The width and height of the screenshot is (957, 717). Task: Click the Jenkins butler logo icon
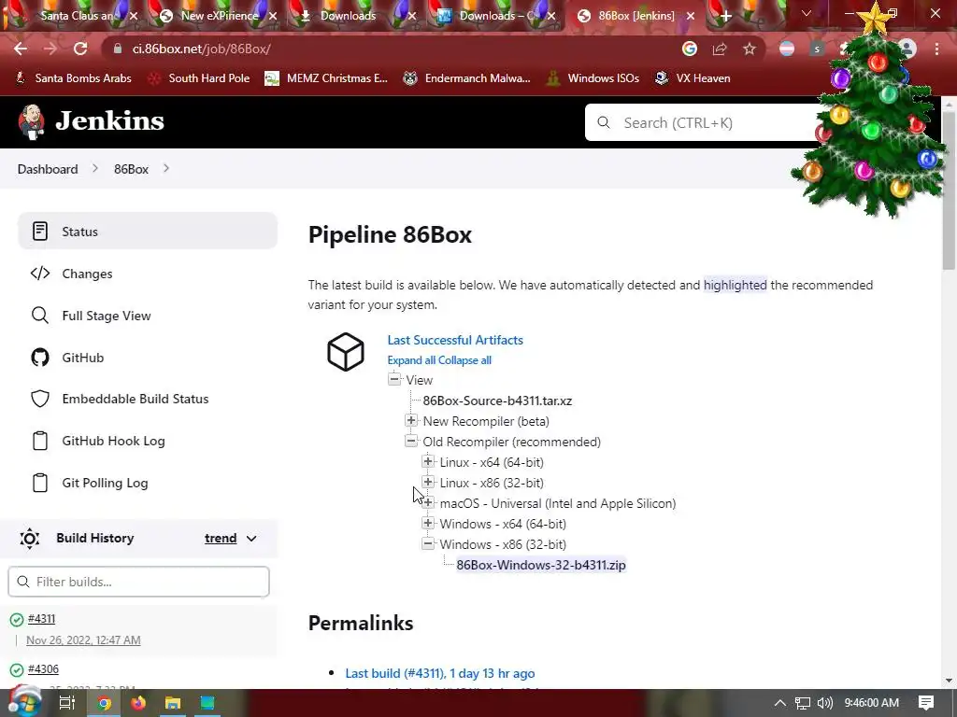pos(31,122)
